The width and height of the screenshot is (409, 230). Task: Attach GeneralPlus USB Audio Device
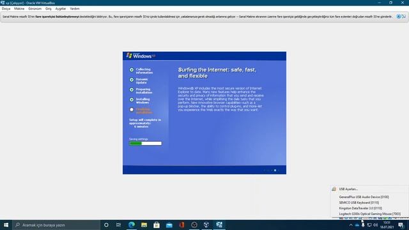coord(364,197)
